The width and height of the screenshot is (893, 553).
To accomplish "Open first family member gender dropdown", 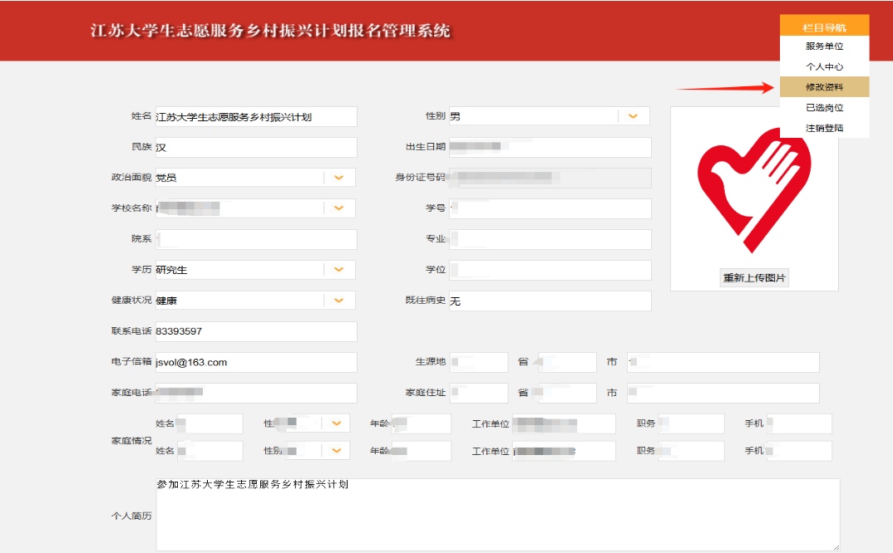I will [x=336, y=424].
